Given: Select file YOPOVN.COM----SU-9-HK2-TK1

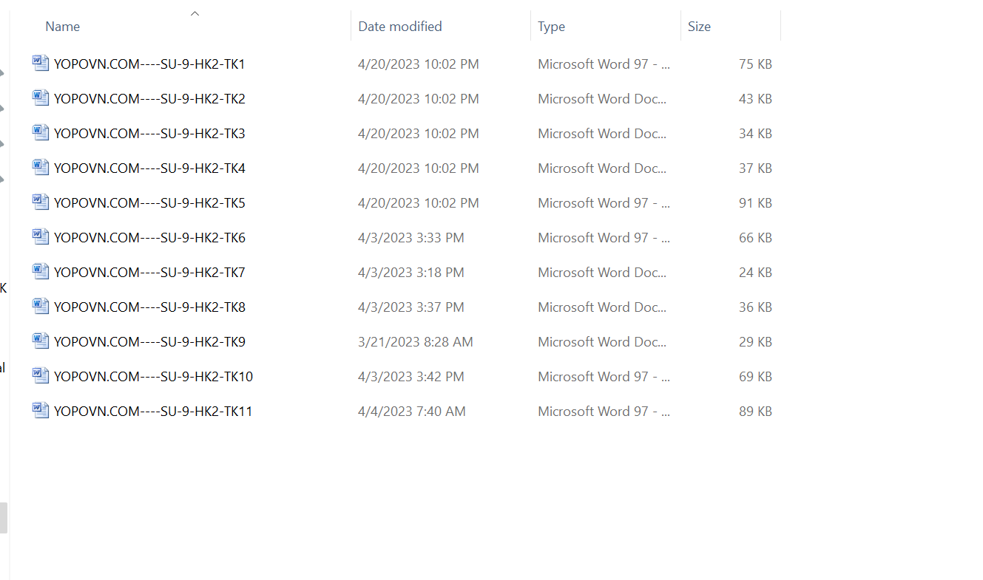Looking at the screenshot, I should 149,64.
